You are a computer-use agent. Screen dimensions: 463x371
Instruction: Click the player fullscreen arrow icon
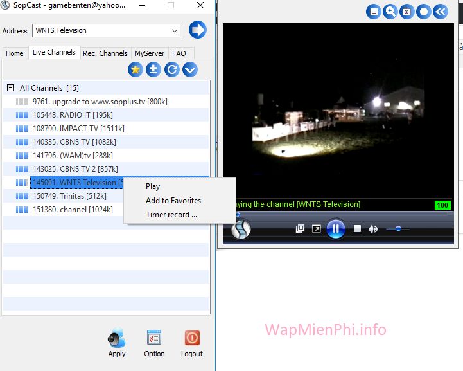(316, 229)
